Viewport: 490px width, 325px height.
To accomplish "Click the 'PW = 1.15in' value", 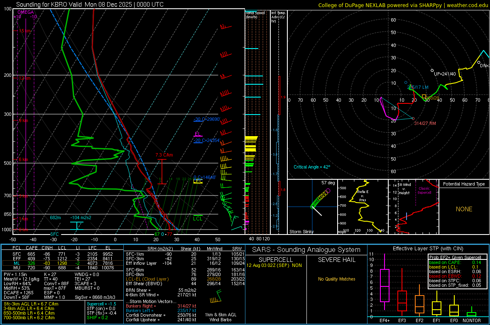I will [x=15, y=274].
